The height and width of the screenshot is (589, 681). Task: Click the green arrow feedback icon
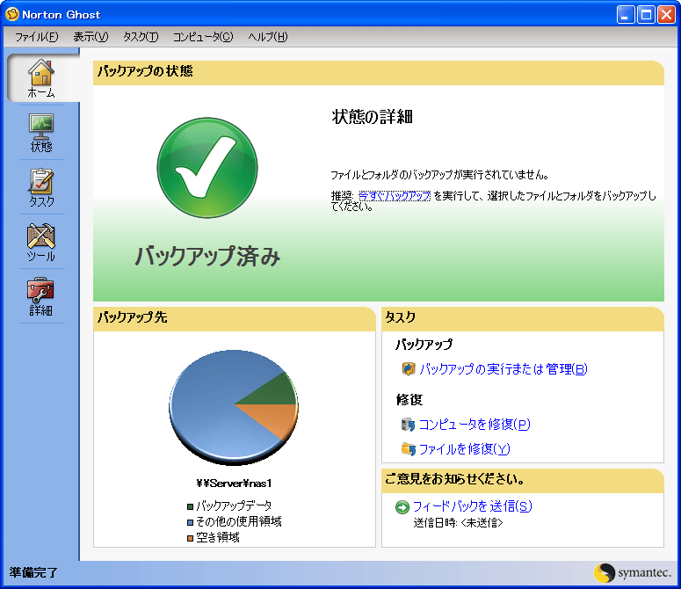pyautogui.click(x=402, y=507)
